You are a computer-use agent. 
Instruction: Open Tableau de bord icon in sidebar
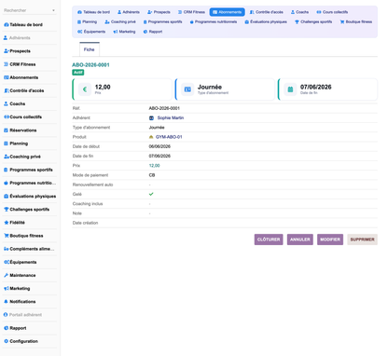(x=6, y=25)
